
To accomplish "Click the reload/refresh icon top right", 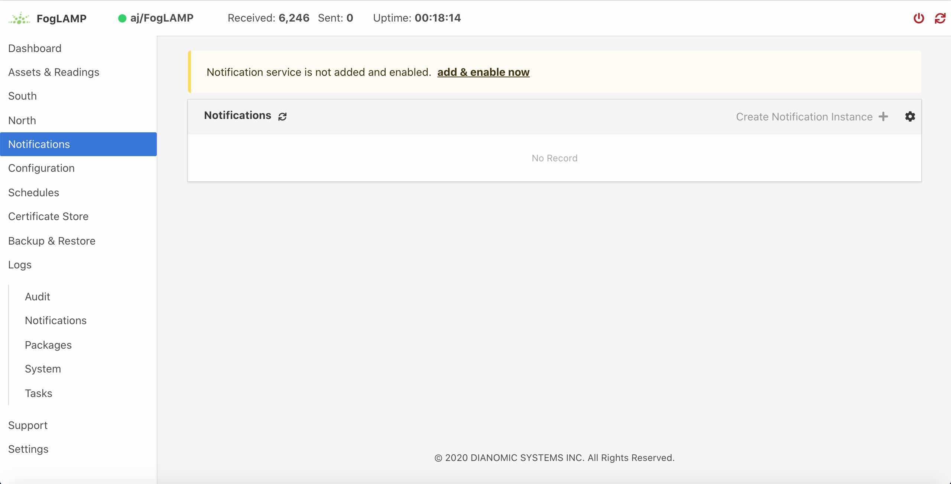I will click(940, 18).
